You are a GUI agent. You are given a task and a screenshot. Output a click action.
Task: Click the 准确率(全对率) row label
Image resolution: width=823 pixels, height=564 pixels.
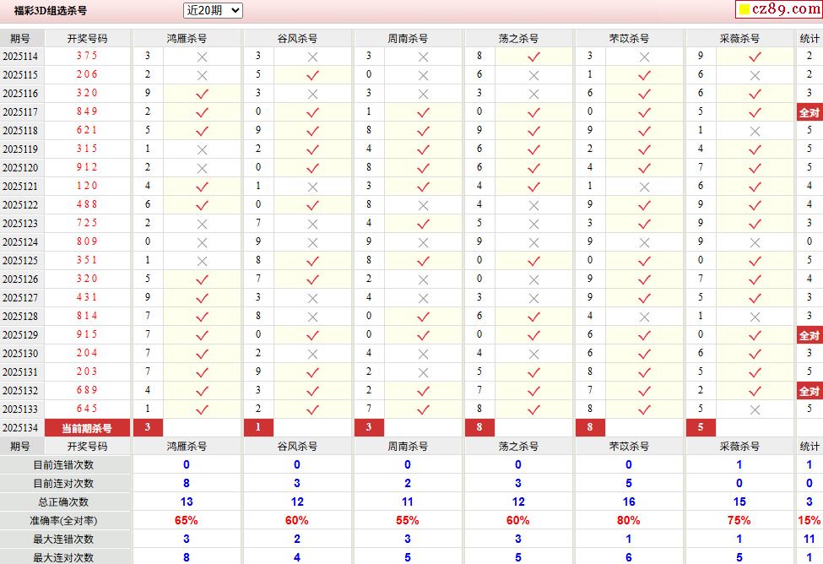[63, 521]
